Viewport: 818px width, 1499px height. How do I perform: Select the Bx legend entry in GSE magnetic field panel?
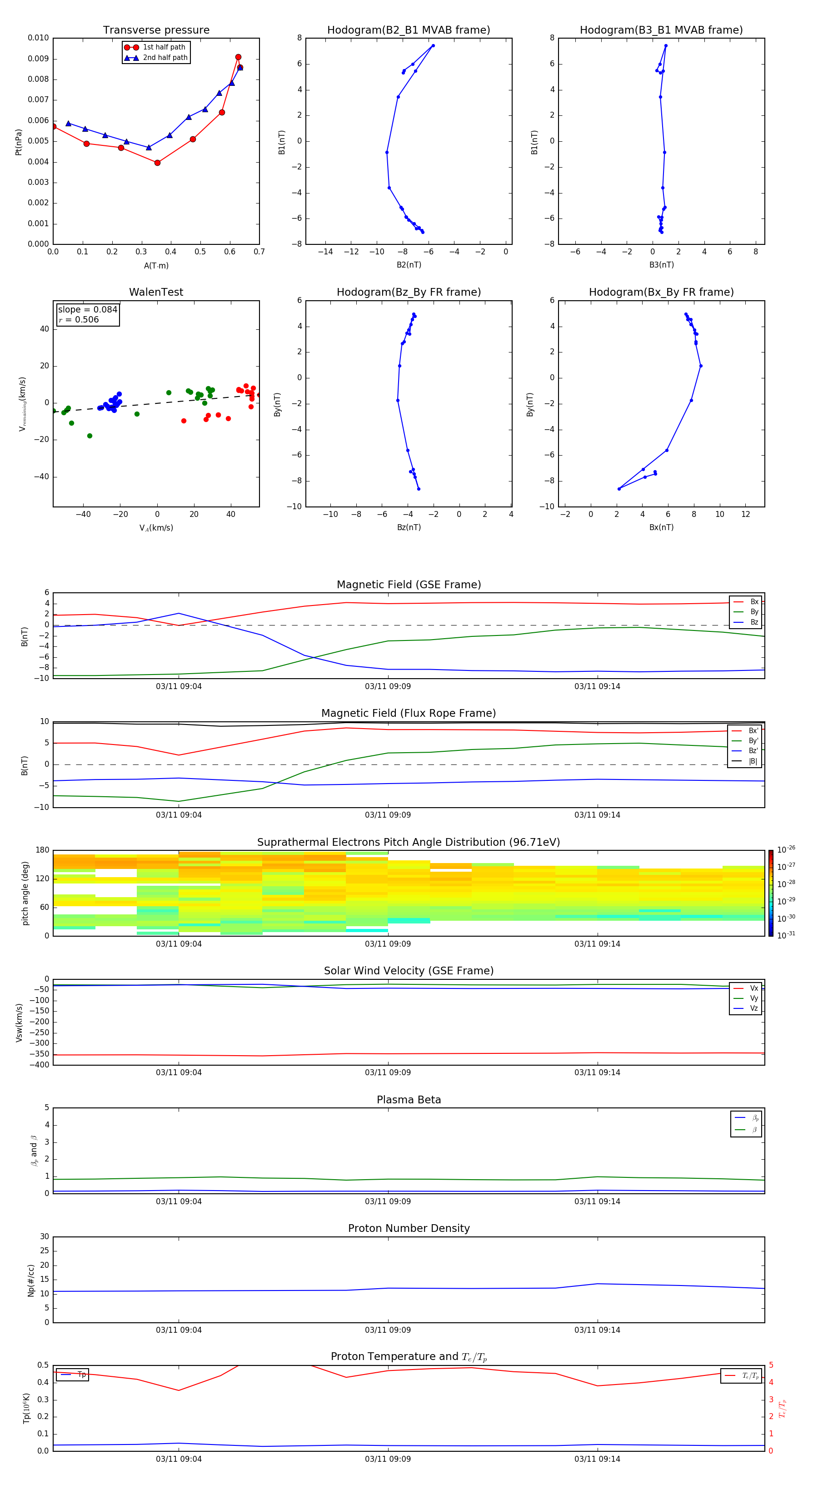point(746,602)
